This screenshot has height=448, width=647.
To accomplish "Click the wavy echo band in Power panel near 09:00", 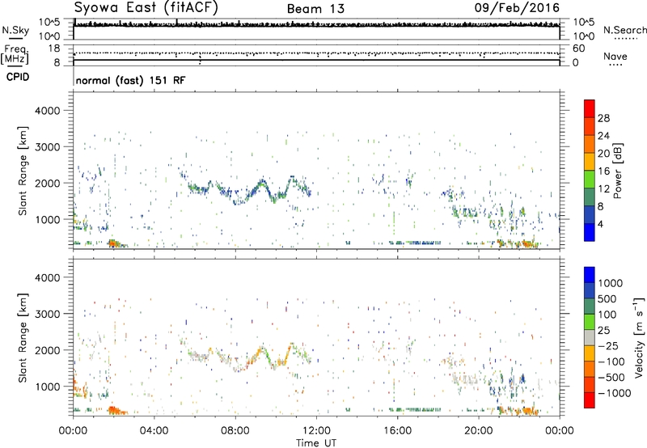I will tap(256, 188).
